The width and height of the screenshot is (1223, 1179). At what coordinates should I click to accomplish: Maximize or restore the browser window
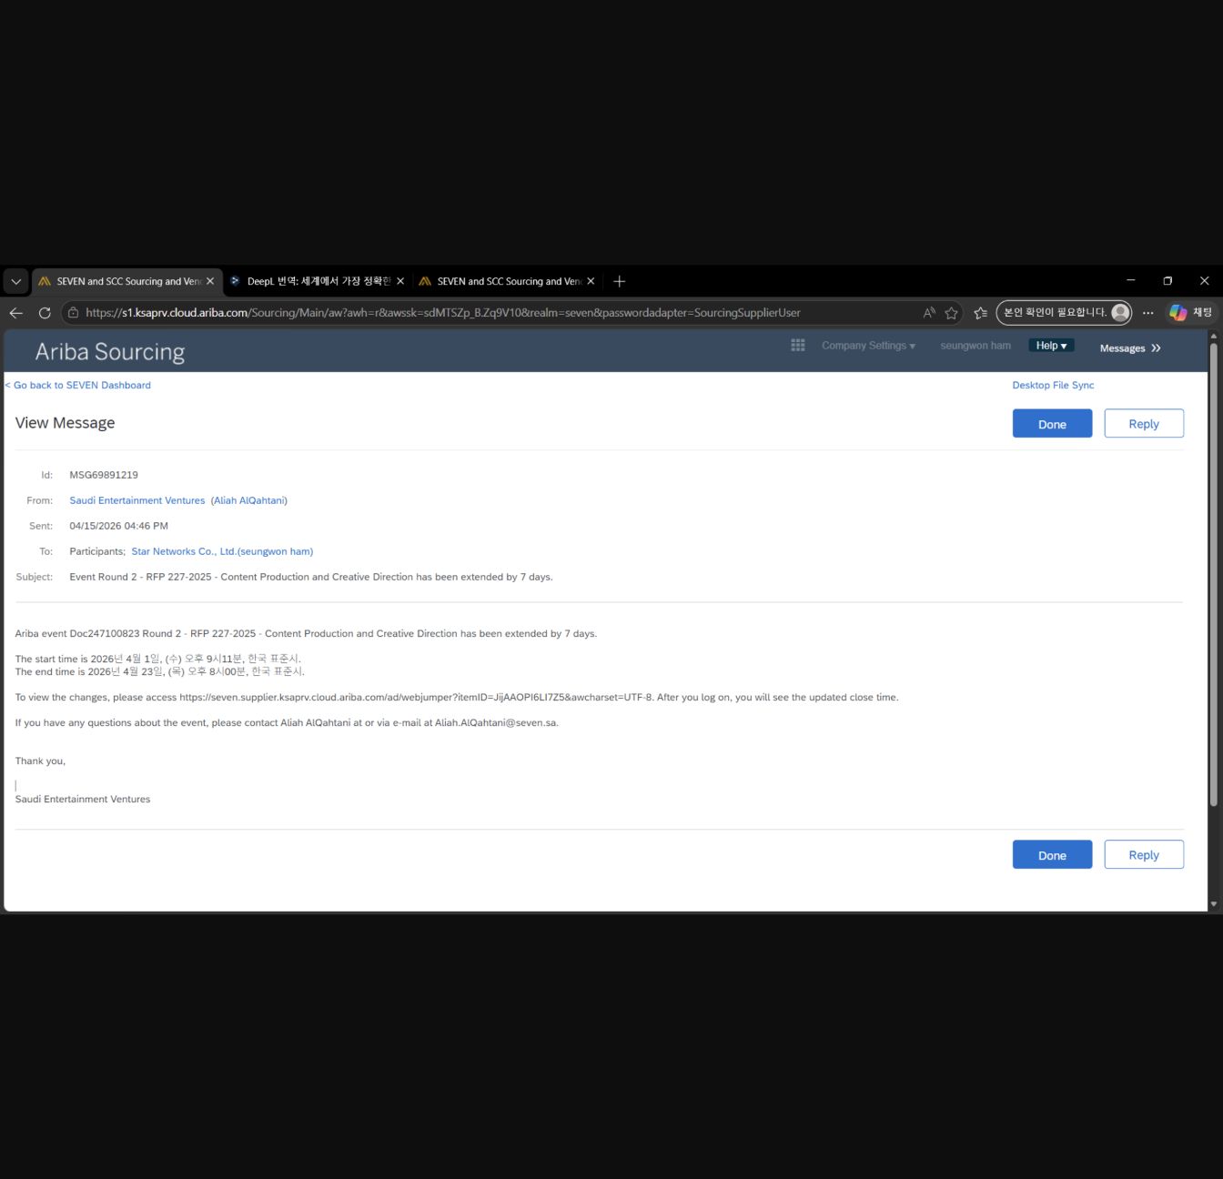point(1167,281)
